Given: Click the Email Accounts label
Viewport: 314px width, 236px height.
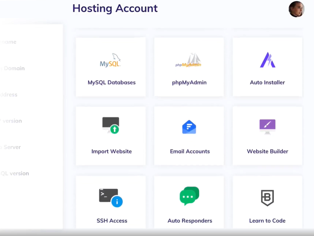Looking at the screenshot, I should click(x=190, y=151).
